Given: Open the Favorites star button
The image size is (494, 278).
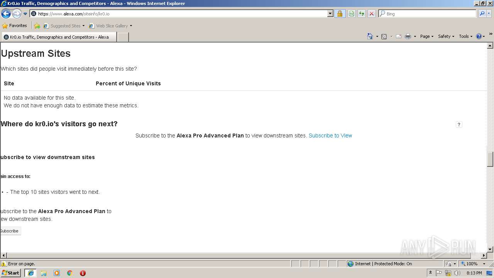Looking at the screenshot, I should 15,25.
